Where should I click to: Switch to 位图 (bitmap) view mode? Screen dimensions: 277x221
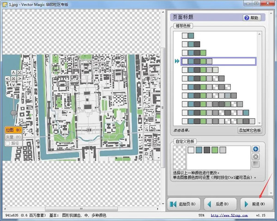click(13, 130)
